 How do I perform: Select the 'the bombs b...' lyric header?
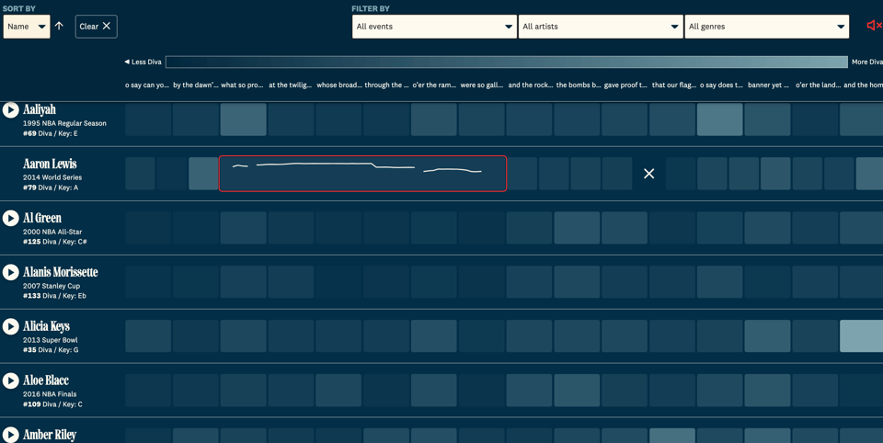pyautogui.click(x=579, y=85)
